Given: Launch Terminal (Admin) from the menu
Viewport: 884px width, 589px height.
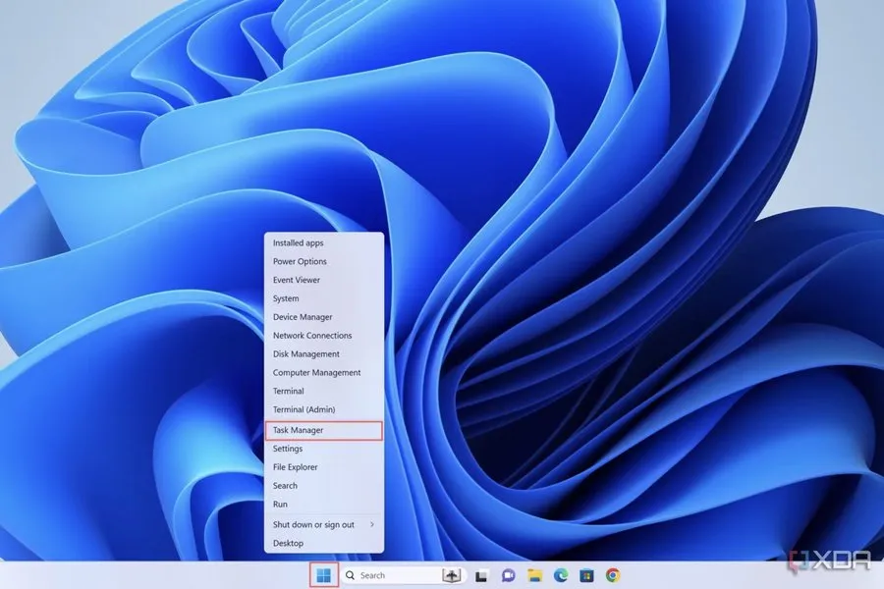Looking at the screenshot, I should (304, 409).
